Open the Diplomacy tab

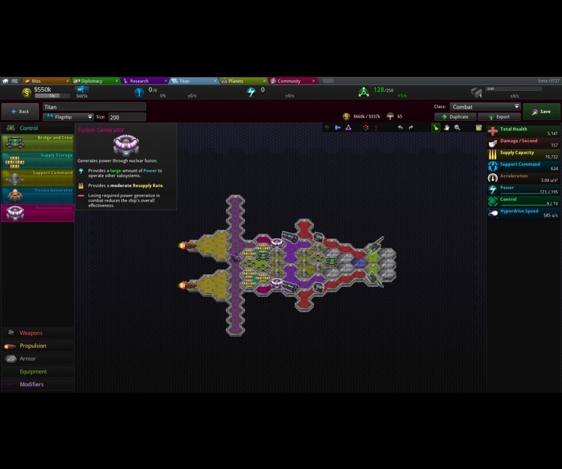point(92,81)
